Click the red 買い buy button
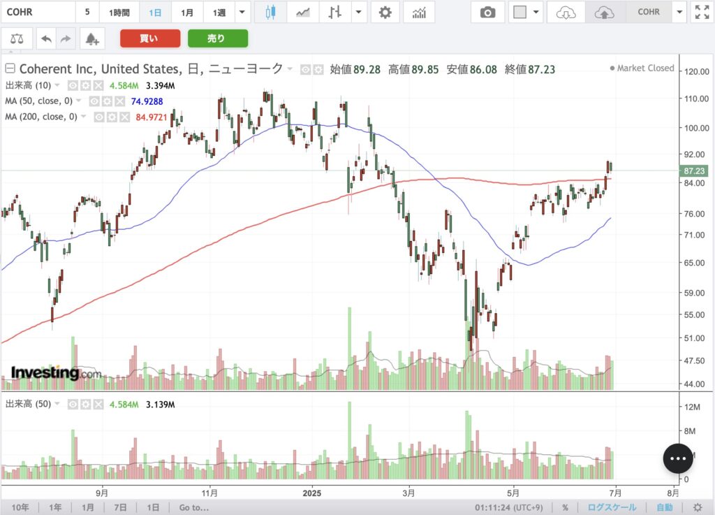This screenshot has height=515, width=715. coord(150,38)
